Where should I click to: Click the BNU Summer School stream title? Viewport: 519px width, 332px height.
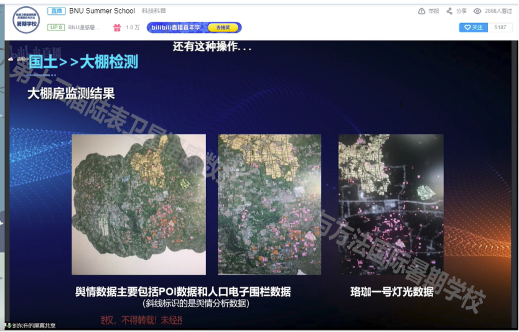[x=102, y=11]
